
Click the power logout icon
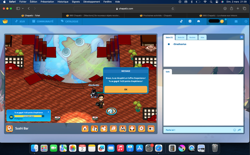pyautogui.click(x=246, y=21)
